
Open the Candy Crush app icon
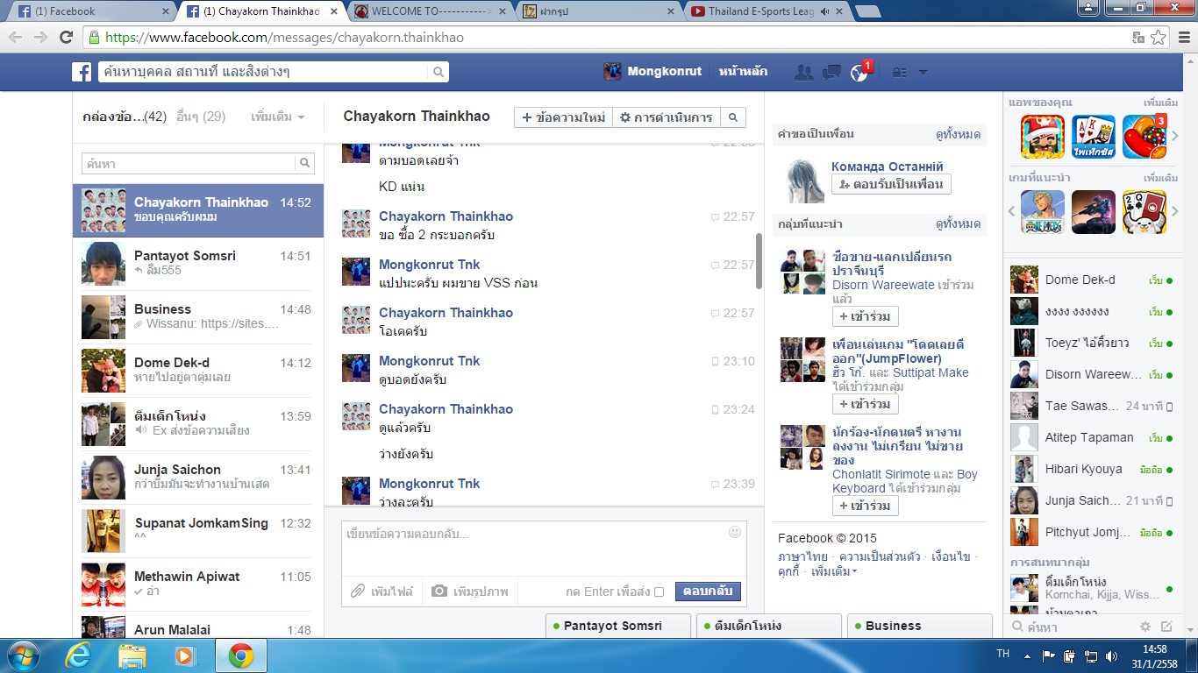click(1145, 137)
